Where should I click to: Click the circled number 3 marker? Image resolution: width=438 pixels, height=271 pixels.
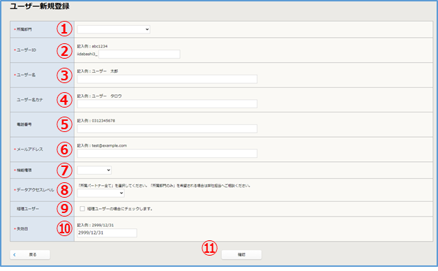tap(65, 75)
